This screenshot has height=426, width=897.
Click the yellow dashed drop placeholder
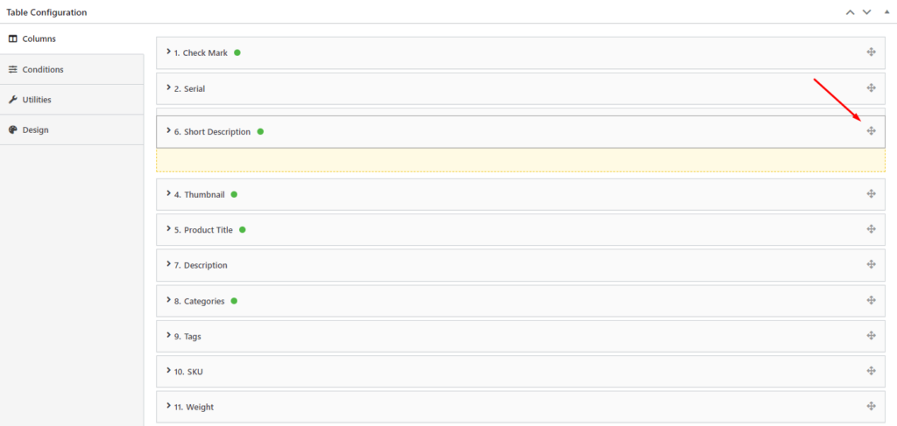[x=520, y=160]
